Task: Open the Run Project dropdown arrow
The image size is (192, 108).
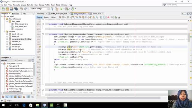Action: pyautogui.click(x=64, y=9)
